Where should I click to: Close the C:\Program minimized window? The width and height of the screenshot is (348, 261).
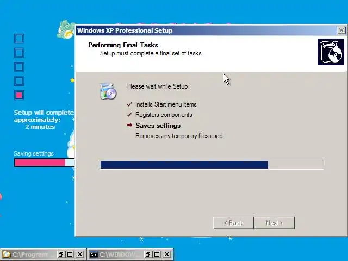(x=80, y=254)
